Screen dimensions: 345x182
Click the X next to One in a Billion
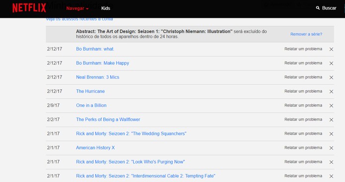pyautogui.click(x=331, y=106)
